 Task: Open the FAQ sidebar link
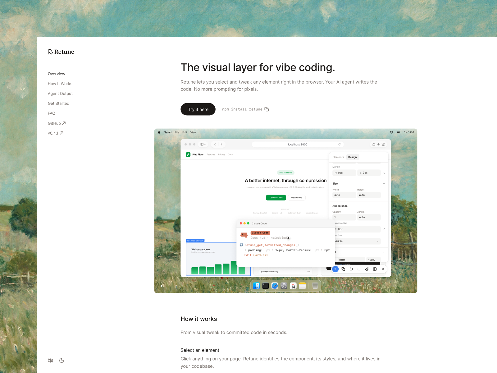[x=52, y=113]
